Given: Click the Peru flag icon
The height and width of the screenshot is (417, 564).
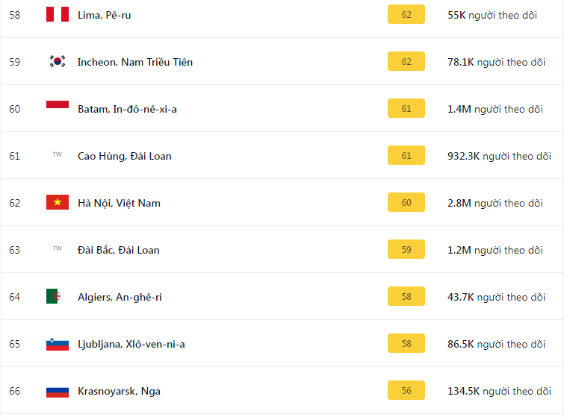Looking at the screenshot, I should click(58, 14).
